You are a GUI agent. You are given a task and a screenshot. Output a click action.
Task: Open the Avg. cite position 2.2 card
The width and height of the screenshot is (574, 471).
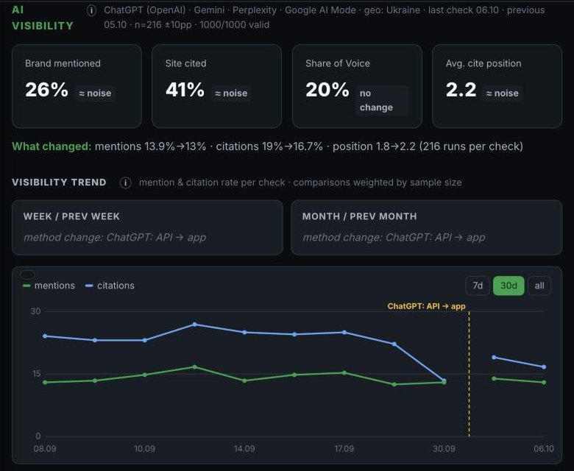click(497, 86)
